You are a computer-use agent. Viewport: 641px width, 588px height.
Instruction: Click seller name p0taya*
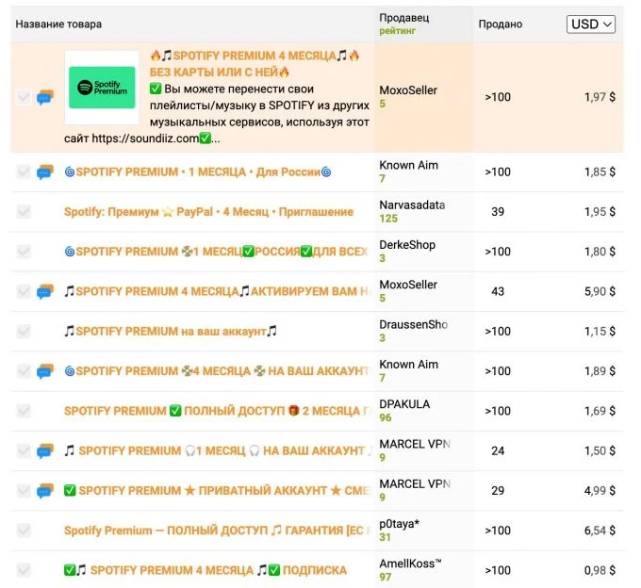[400, 524]
